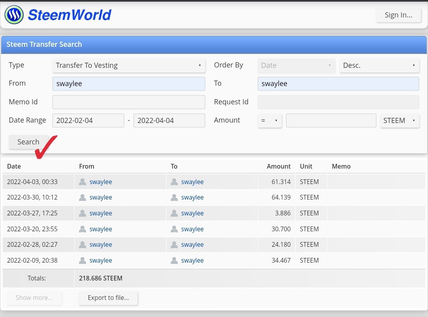
Task: Sort results by the Date column header
Action: coord(14,166)
